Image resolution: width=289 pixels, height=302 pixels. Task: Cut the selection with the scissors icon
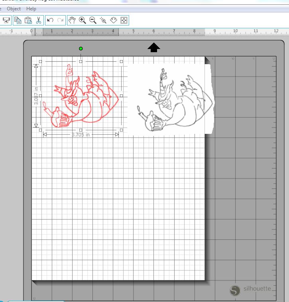coord(38,20)
